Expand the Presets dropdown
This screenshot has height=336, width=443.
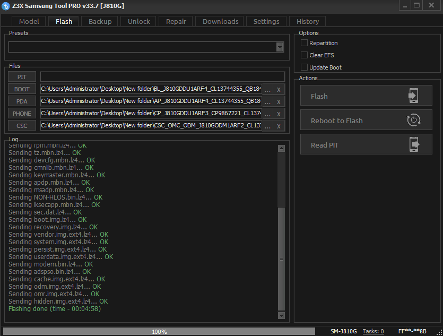point(280,47)
